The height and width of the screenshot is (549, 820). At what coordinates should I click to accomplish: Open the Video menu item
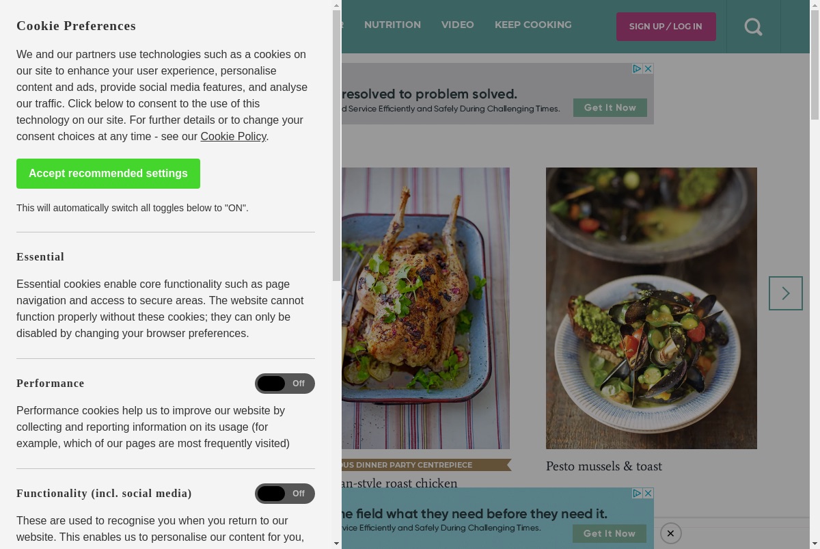tap(458, 25)
